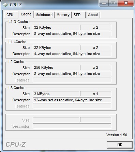Click L3 Cache 12-way descriptor field
This screenshot has height=152, width=135.
click(x=72, y=100)
